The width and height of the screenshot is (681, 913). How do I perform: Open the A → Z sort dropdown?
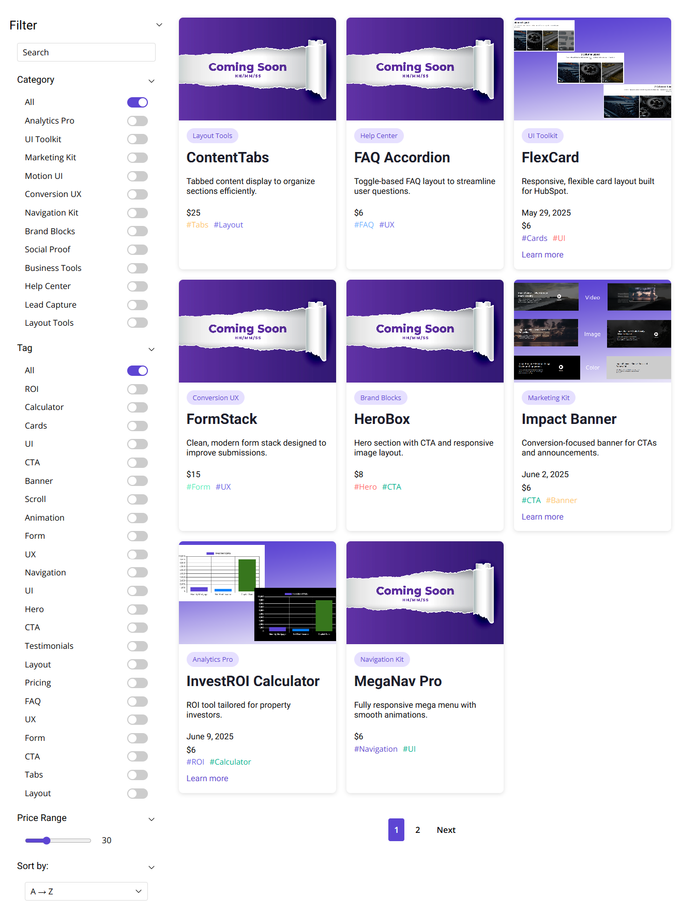click(86, 891)
